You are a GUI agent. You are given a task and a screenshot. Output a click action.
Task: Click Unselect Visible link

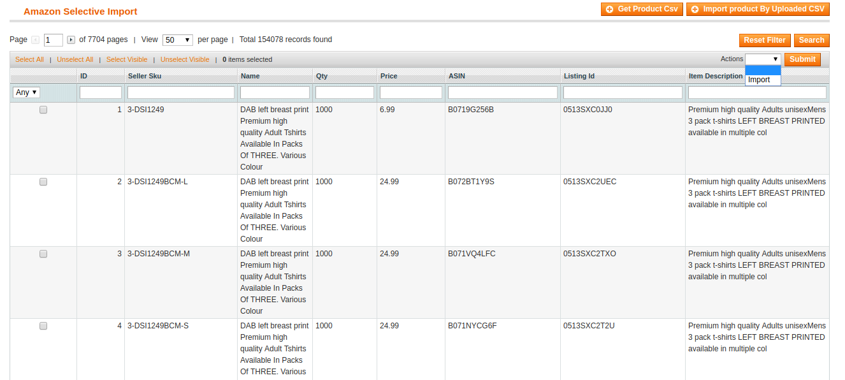(185, 59)
